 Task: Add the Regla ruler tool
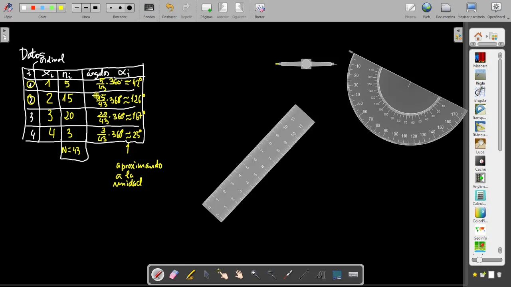480,77
